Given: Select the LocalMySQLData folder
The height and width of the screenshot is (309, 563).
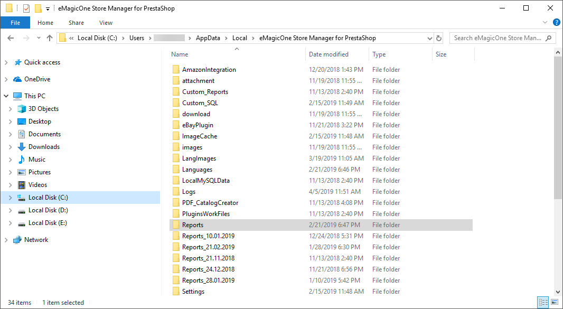Looking at the screenshot, I should [x=206, y=181].
